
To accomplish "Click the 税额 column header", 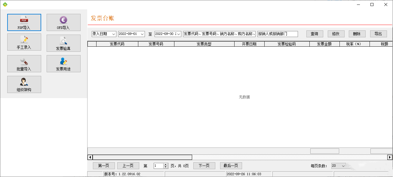I will (381, 44).
